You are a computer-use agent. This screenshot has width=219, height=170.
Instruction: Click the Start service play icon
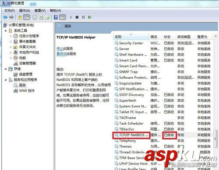click(x=71, y=17)
